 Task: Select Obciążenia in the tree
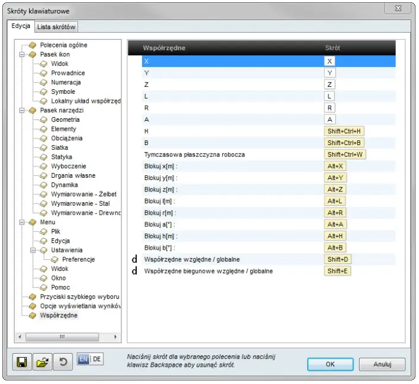tap(67, 139)
